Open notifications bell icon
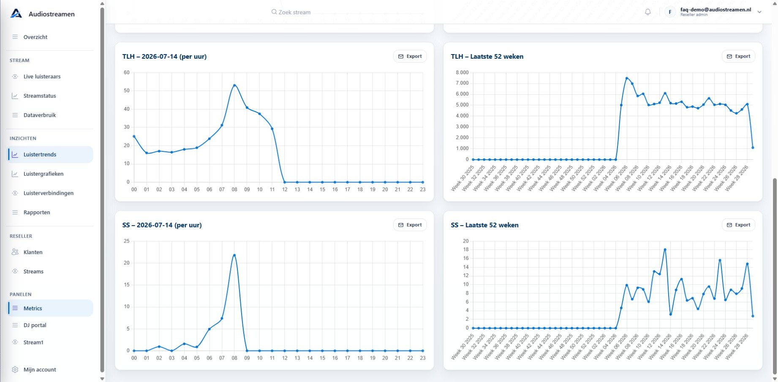The image size is (778, 382). click(x=647, y=12)
